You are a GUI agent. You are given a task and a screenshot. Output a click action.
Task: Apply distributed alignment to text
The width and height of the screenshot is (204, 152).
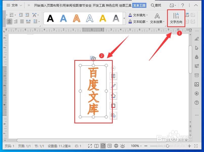pyautogui.click(x=28, y=21)
